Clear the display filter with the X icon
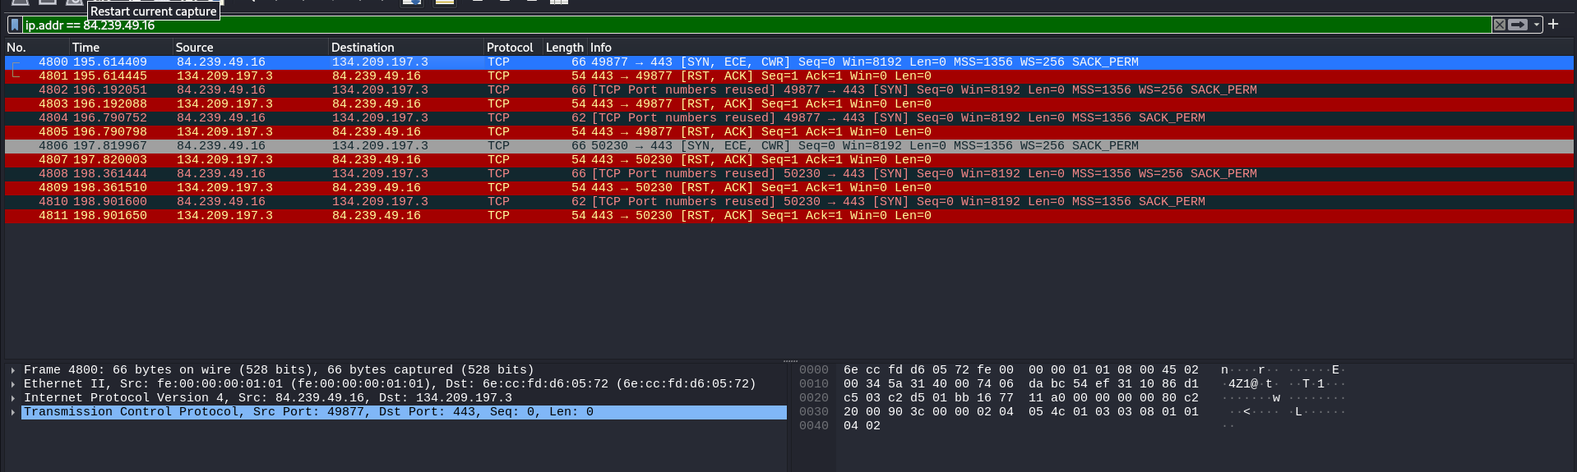1577x472 pixels. click(x=1499, y=25)
